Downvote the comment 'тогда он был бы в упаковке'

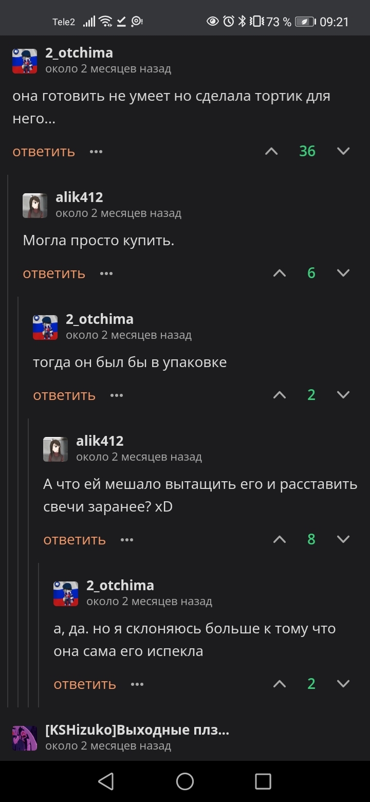343,395
